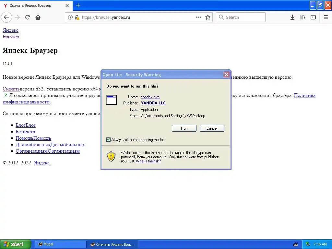The width and height of the screenshot is (332, 249).
Task: Open the hamburger application menu
Action: [x=326, y=17]
